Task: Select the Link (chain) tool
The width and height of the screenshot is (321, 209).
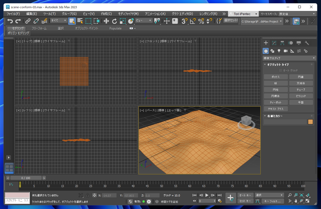Action: pyautogui.click(x=28, y=21)
